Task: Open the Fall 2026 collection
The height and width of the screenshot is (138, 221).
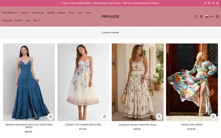Action: pos(50,13)
